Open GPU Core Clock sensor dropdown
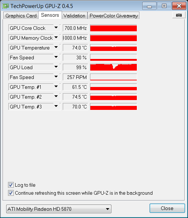Image resolution: width=188 pixels, height=218 pixels. [56, 28]
